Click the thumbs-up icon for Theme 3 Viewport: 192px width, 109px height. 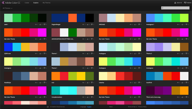[182, 54]
